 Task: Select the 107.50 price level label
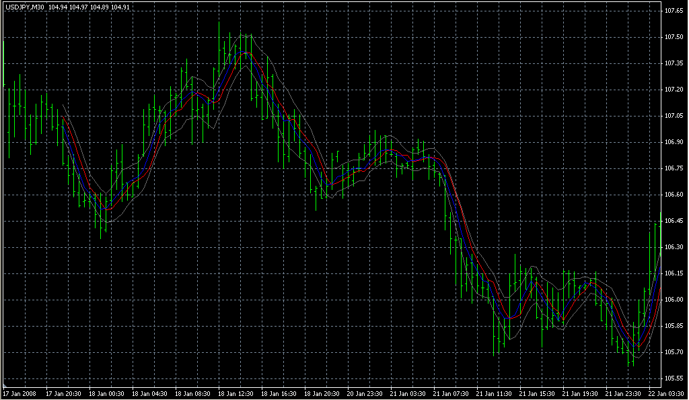click(674, 37)
